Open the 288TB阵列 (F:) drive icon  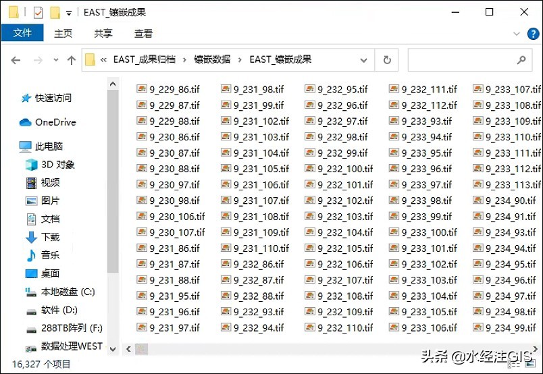coord(32,329)
